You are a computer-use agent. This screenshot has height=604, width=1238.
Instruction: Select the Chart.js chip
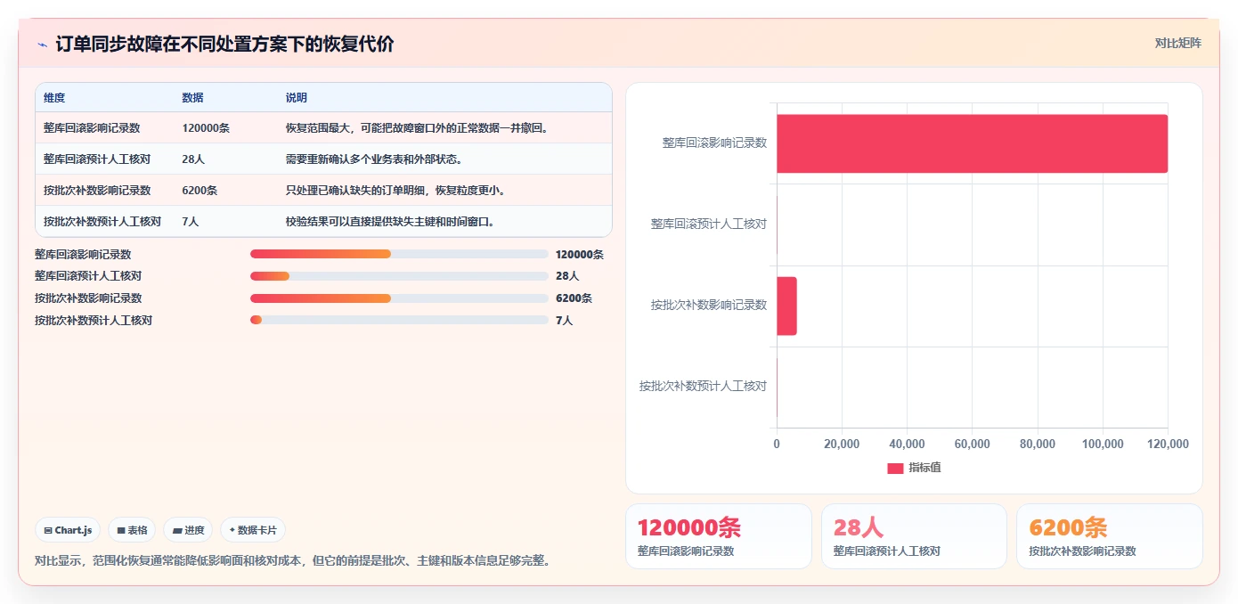pos(69,530)
